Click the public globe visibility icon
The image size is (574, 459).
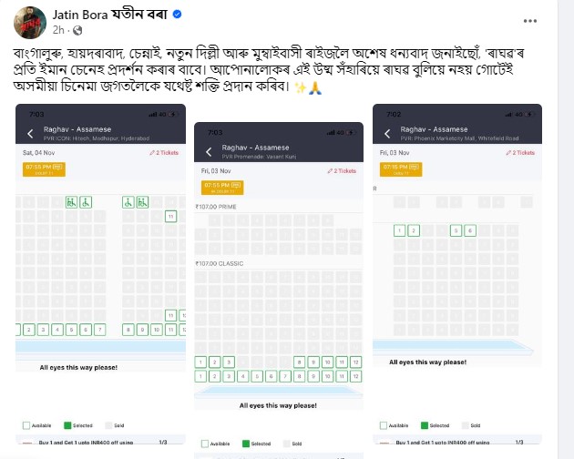pos(77,30)
